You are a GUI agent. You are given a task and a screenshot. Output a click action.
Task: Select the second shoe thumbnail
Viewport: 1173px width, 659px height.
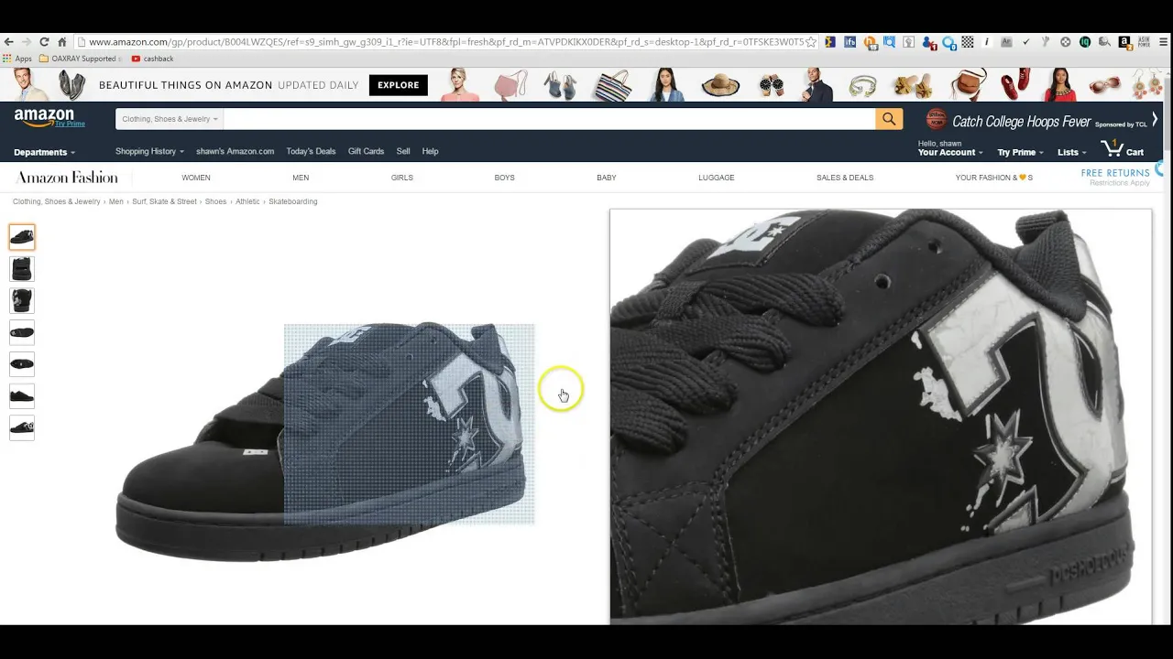(x=22, y=269)
